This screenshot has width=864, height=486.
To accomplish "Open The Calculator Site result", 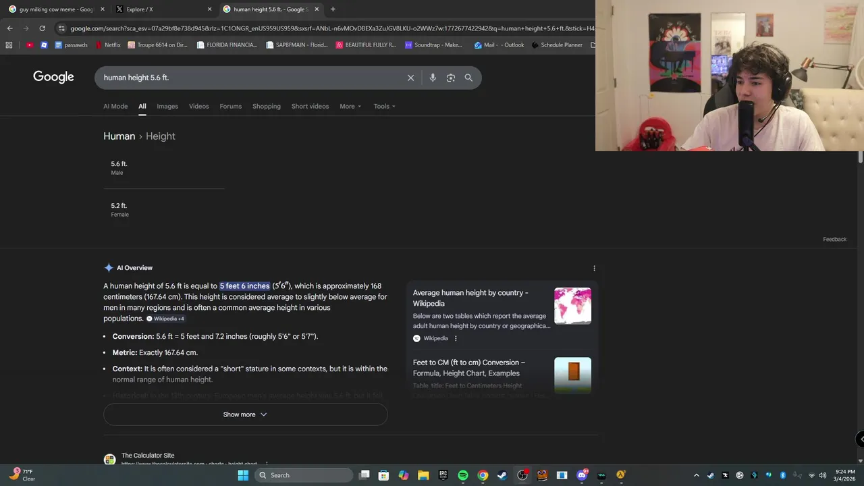I will pyautogui.click(x=148, y=456).
